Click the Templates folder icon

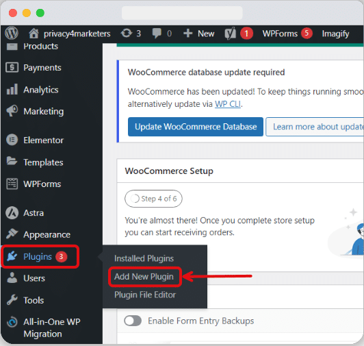(x=12, y=161)
